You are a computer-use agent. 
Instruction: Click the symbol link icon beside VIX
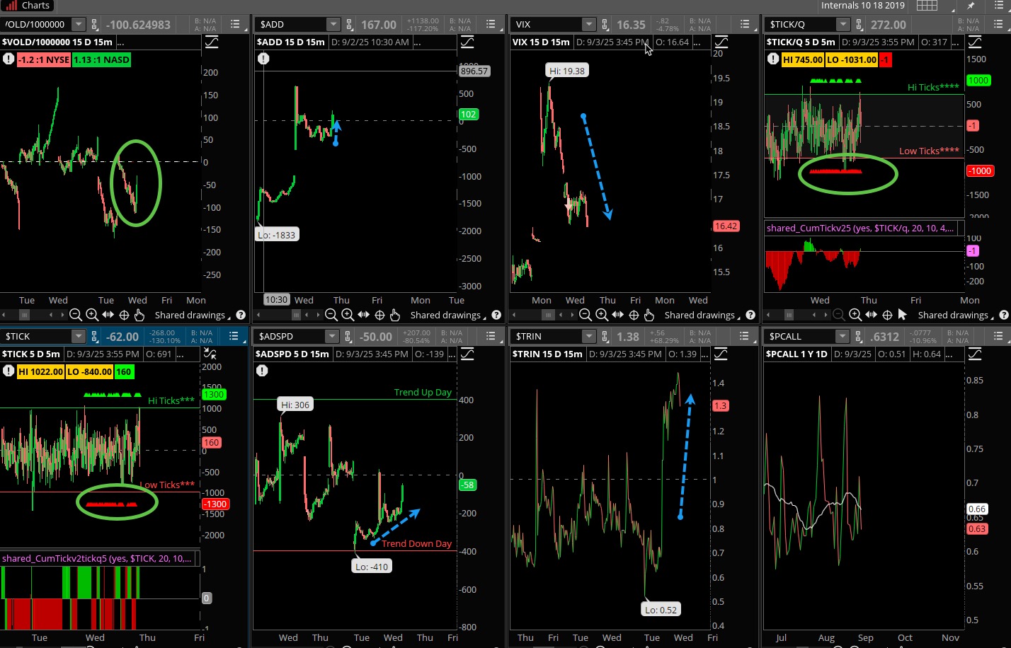[x=605, y=25]
